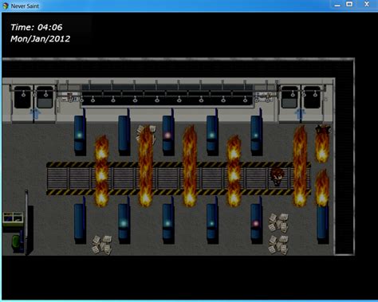Maximize the Never Saint window

[x=349, y=4]
